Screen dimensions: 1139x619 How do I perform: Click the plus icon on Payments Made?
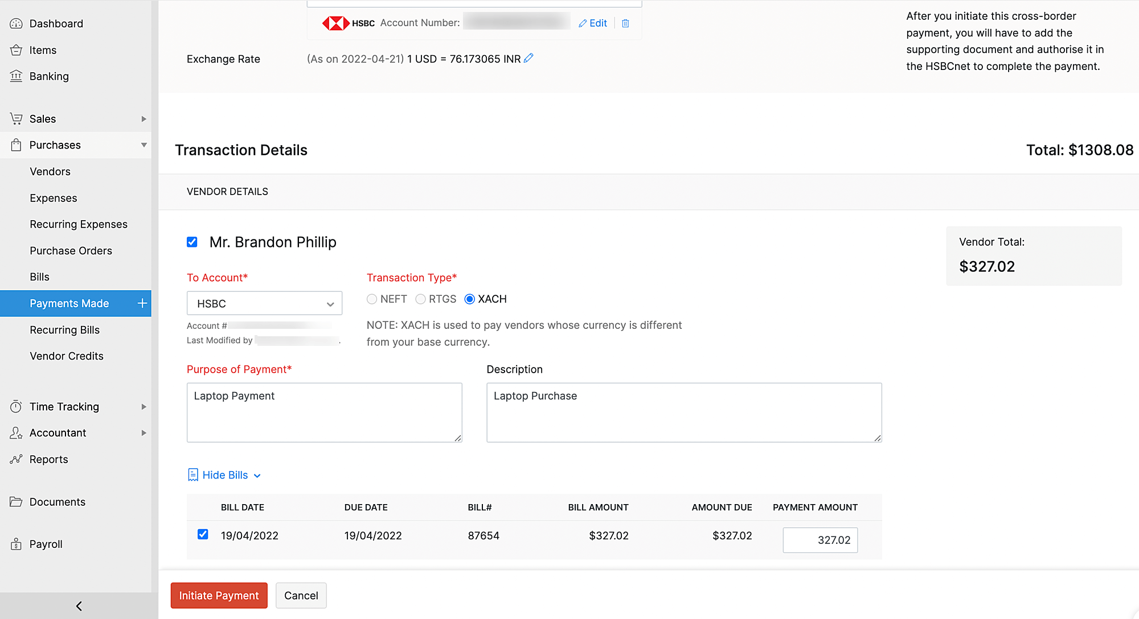pyautogui.click(x=142, y=303)
